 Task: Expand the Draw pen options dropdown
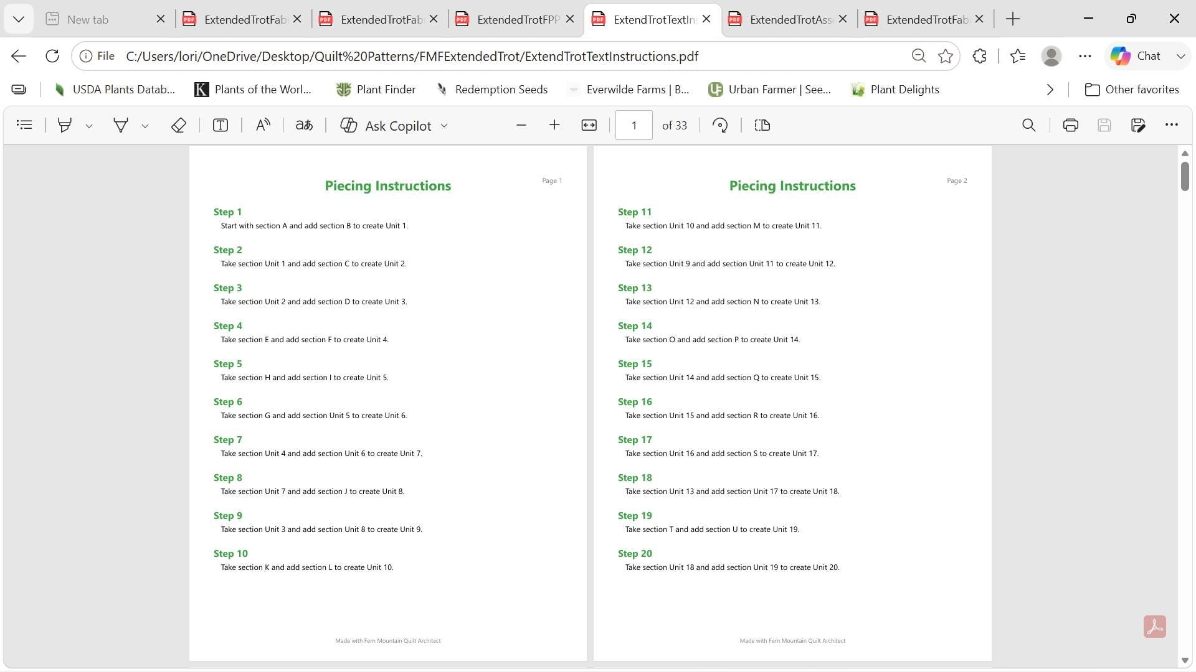(x=145, y=126)
